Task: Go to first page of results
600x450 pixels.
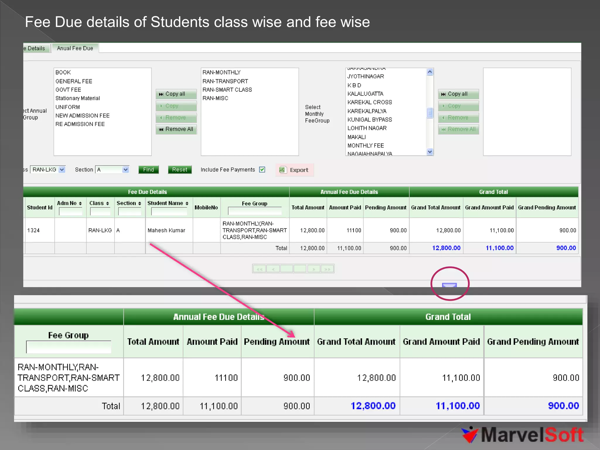Action: 260,269
